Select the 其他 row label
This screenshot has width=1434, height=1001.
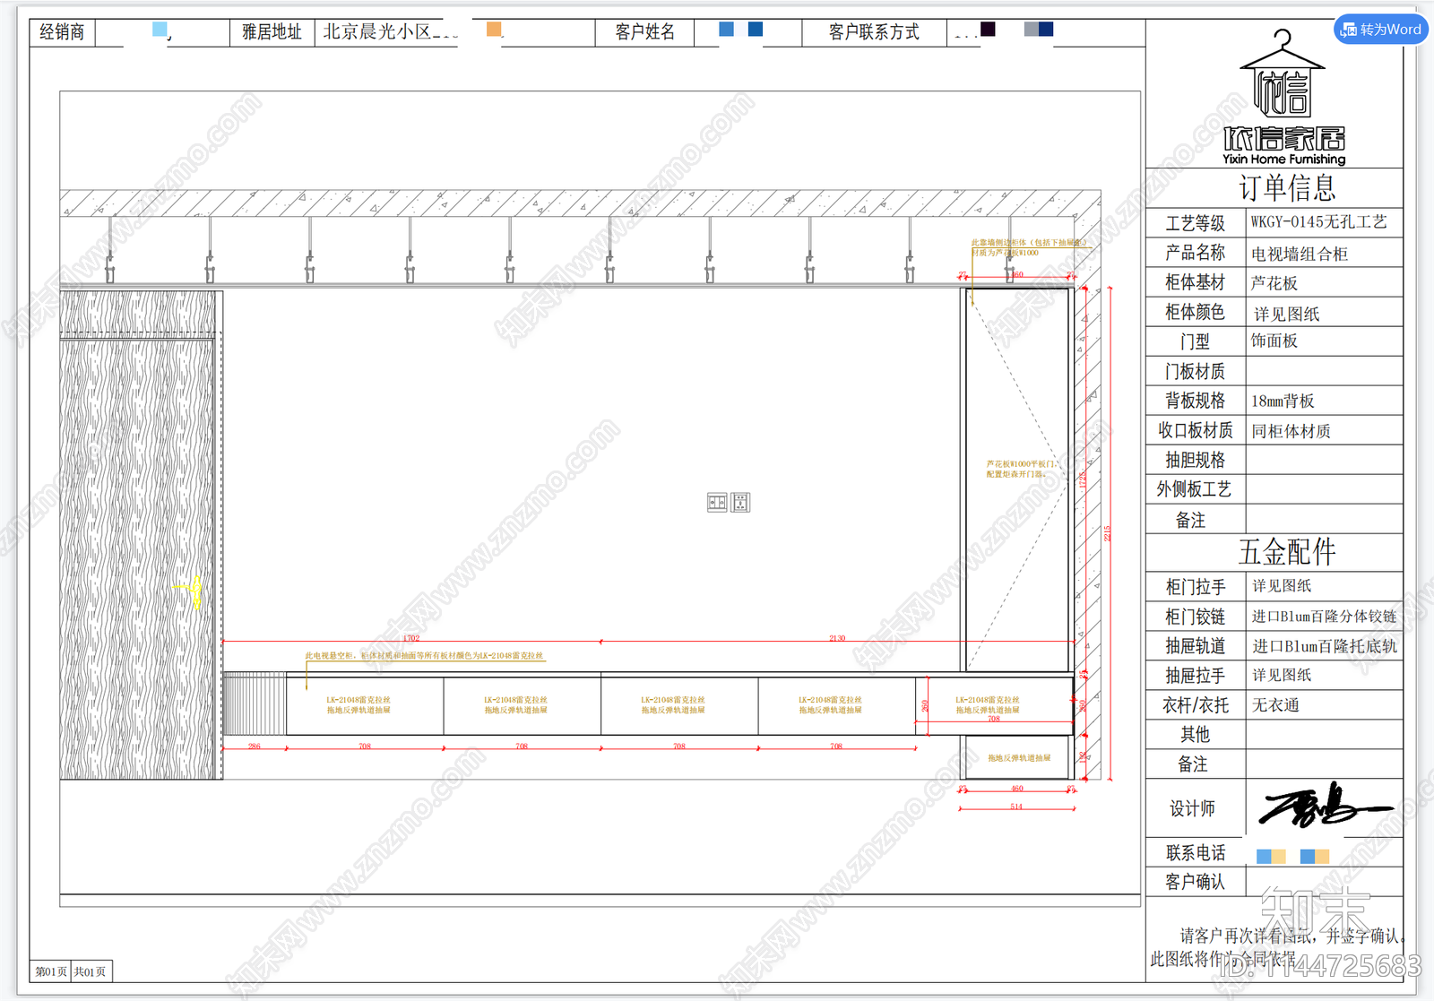coord(1195,735)
